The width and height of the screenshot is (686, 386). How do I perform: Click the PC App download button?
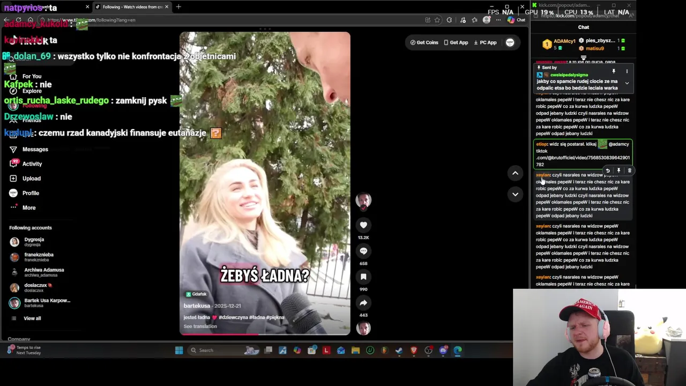tap(485, 42)
